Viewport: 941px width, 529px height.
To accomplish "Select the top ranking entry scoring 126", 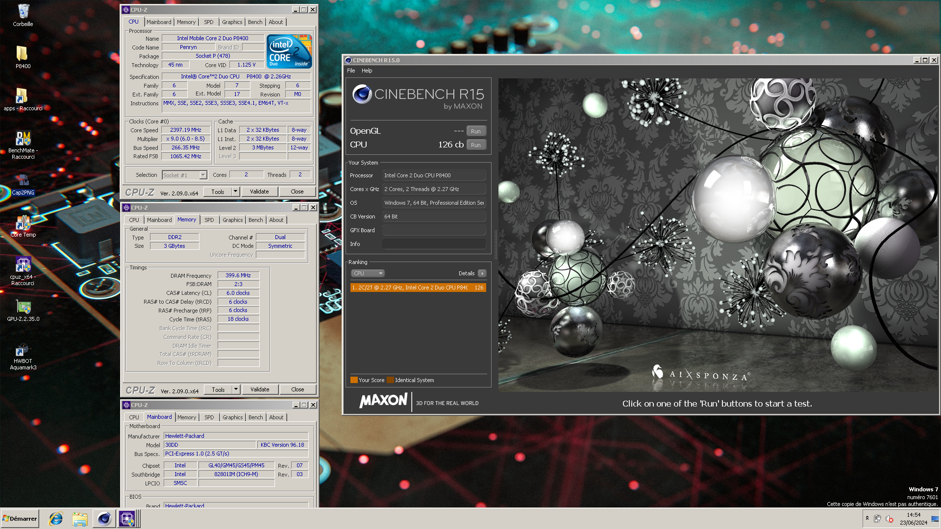I will pyautogui.click(x=418, y=288).
